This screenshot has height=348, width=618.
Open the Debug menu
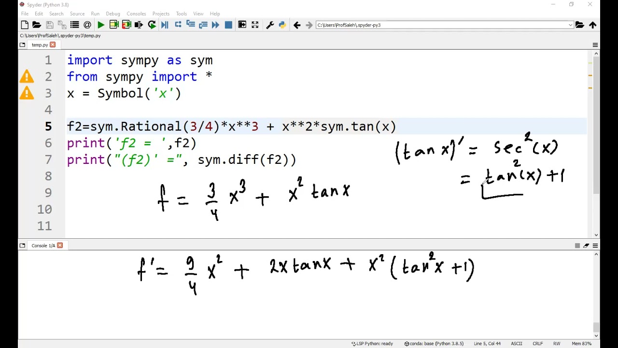point(113,14)
